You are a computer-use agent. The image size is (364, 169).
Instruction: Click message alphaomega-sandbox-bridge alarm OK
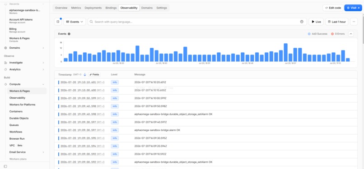tap(157, 130)
